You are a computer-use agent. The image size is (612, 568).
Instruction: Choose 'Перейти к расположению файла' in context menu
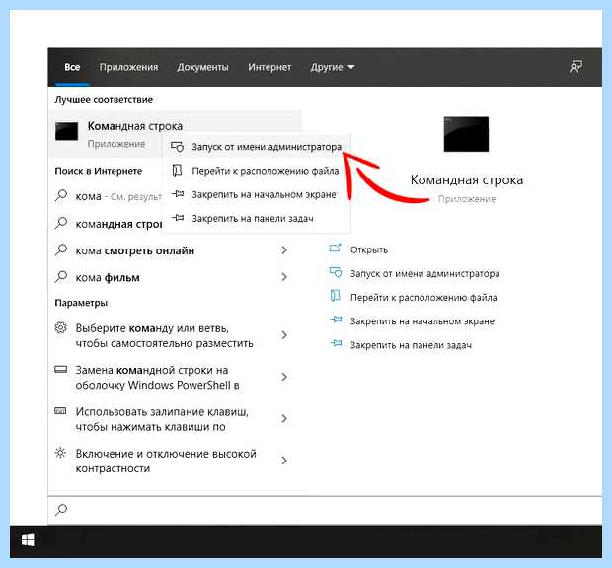pos(257,171)
